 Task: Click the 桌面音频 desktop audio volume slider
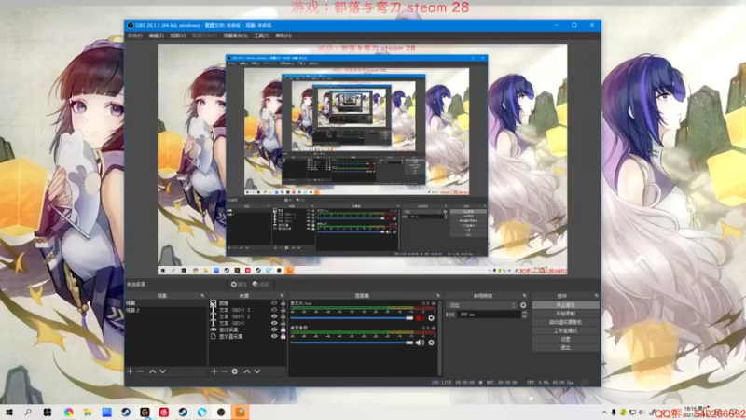pyautogui.click(x=352, y=343)
